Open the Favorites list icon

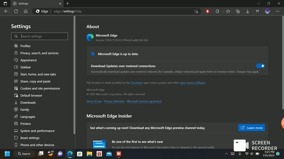[228, 11]
